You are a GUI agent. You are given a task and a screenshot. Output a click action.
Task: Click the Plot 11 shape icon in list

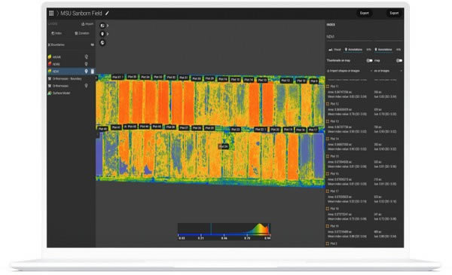328,86
